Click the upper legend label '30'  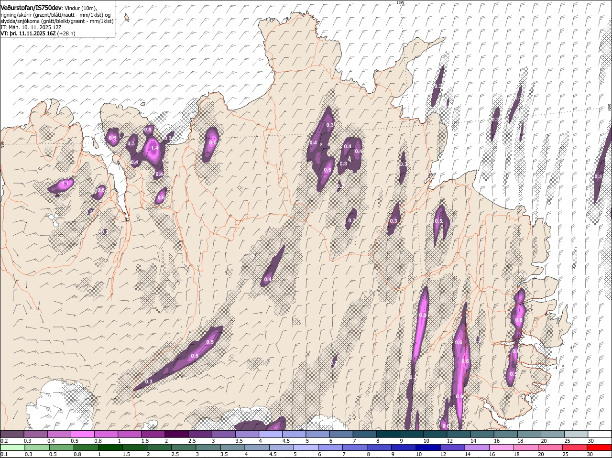591,440
